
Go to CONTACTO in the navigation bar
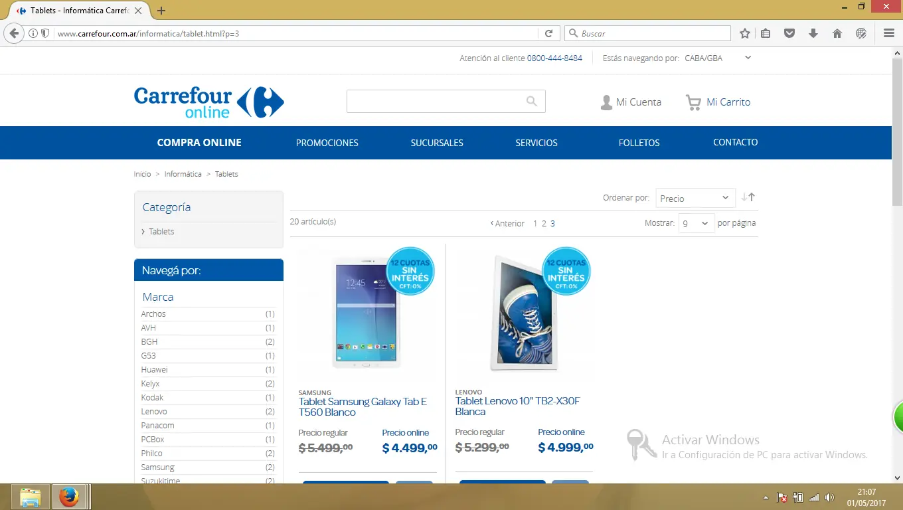coord(736,142)
